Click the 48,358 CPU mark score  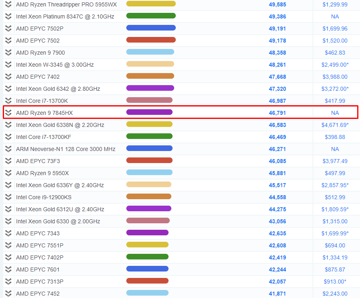pyautogui.click(x=278, y=53)
